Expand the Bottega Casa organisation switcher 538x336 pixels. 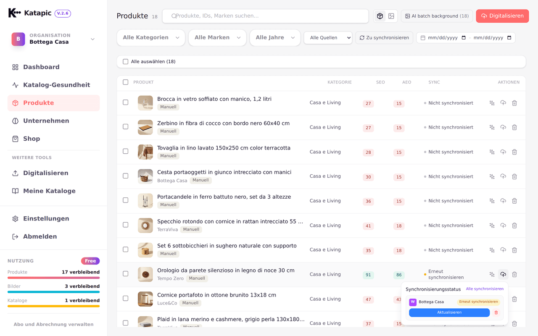click(x=53, y=39)
